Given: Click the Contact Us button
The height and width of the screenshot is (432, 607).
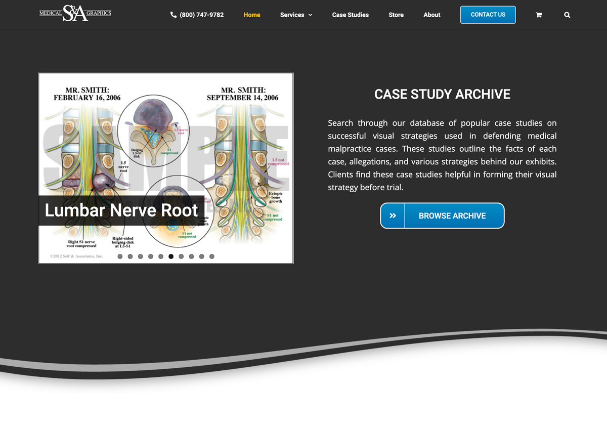Looking at the screenshot, I should 488,15.
